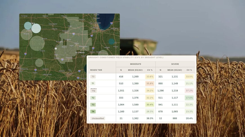Click the 1,269 mean yield cell
The width and height of the screenshot is (245, 137).
pos(135,77)
